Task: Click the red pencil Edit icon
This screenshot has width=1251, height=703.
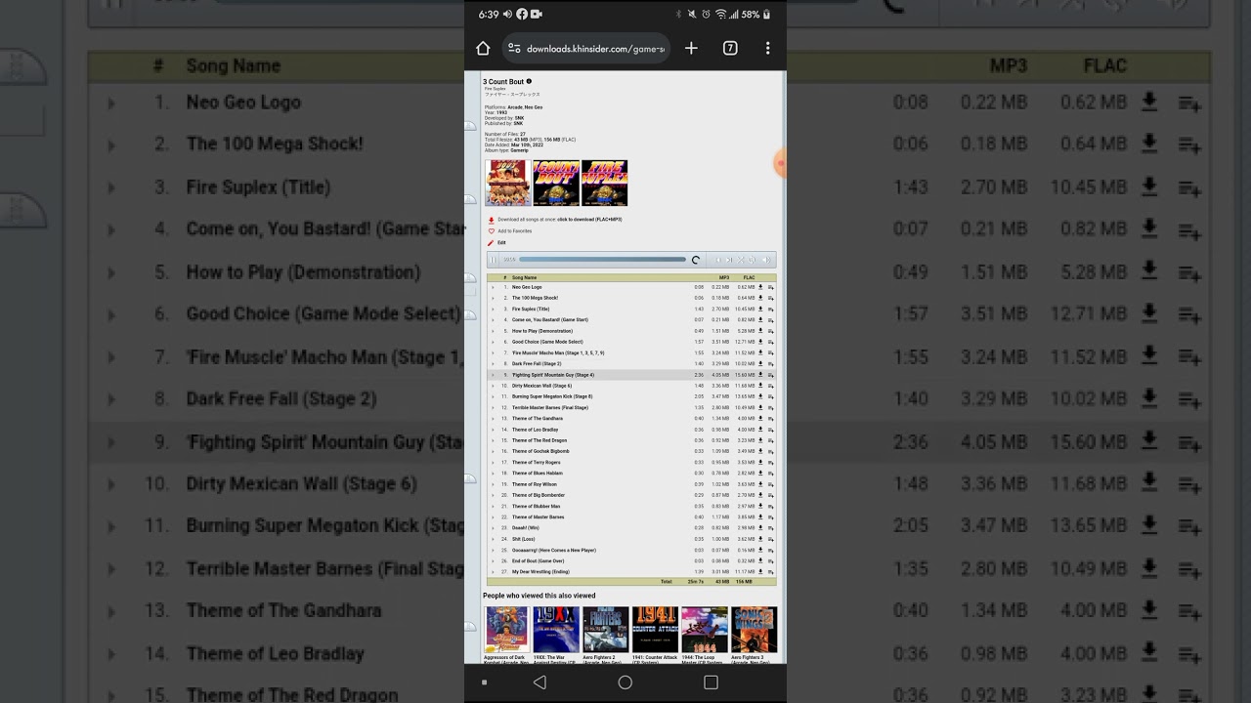Action: tap(492, 243)
